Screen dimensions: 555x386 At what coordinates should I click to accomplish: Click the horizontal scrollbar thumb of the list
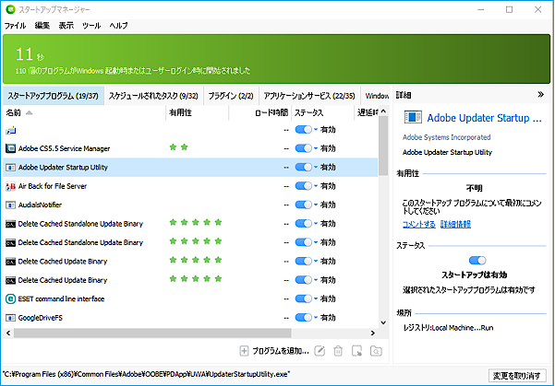tap(152, 333)
